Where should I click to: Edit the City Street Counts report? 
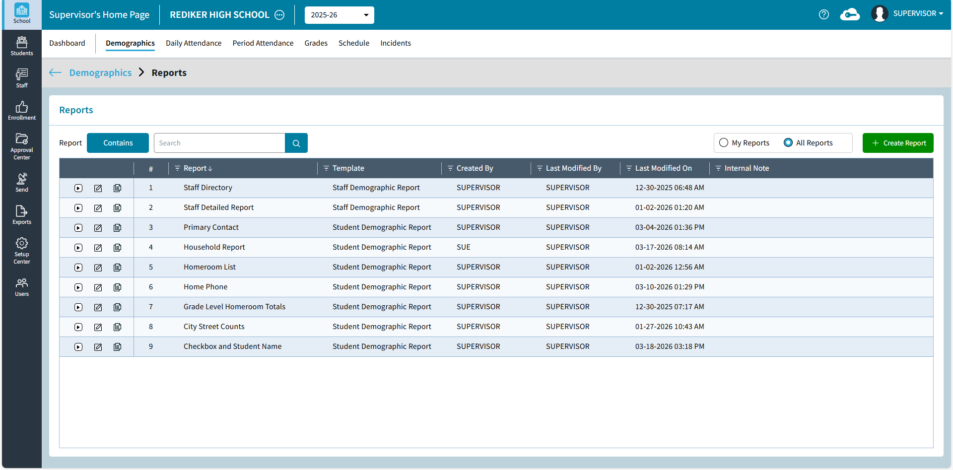click(x=98, y=327)
